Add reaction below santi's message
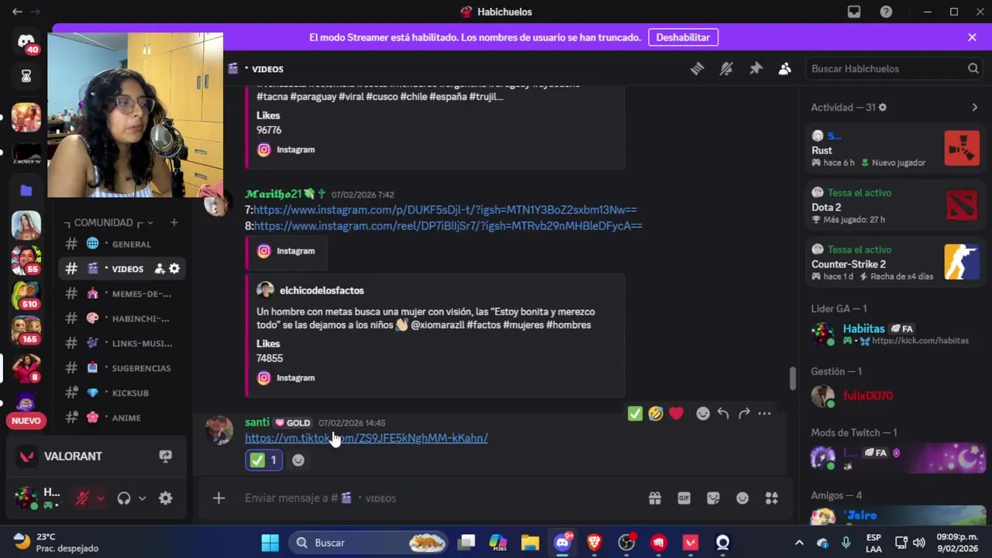Viewport: 992px width, 558px height. click(298, 460)
